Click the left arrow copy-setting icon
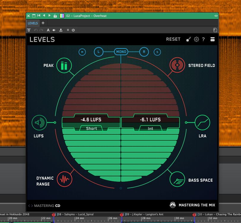 (x=54, y=30)
